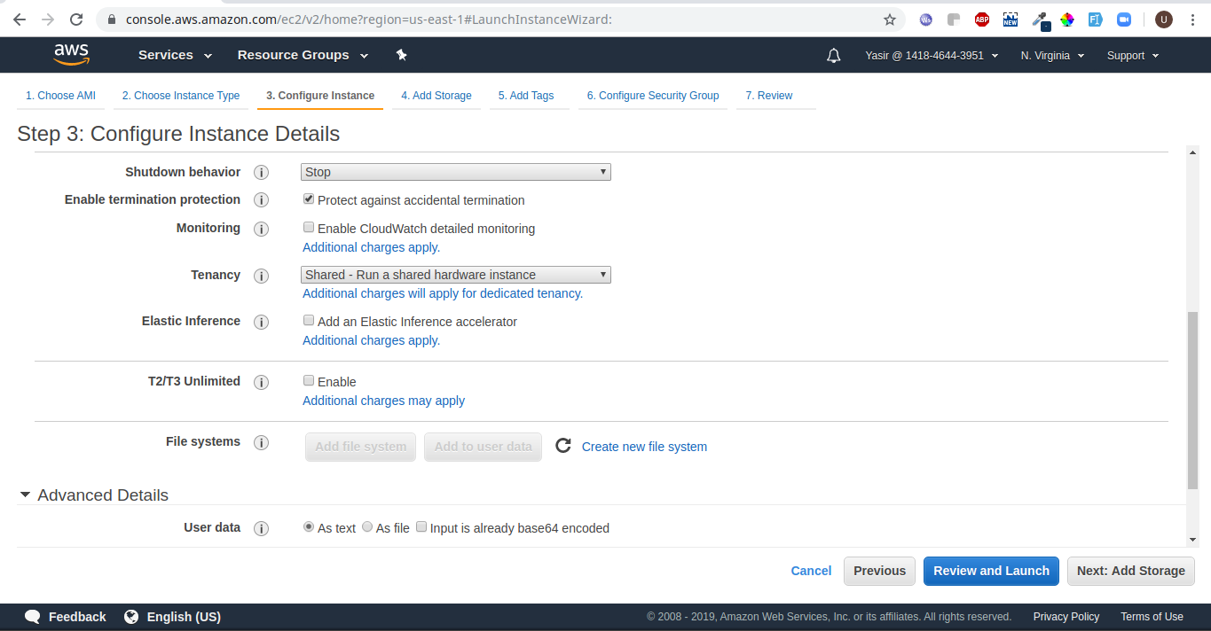Click the info icon beside T2/T3 Unlimited
Viewport: 1211px width, 631px height.
261,382
